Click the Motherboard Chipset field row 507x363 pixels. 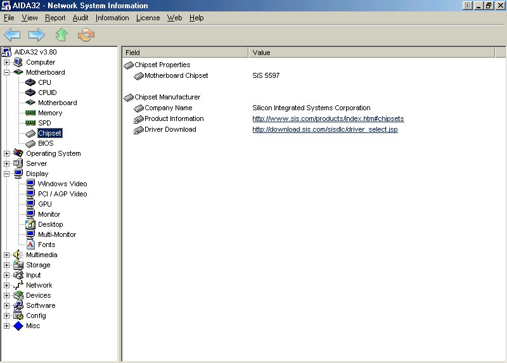176,75
